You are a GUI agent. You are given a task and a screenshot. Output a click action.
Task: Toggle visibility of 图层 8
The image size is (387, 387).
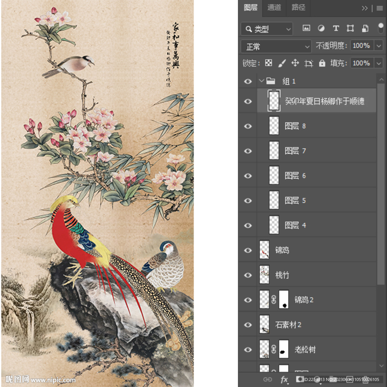tap(248, 126)
